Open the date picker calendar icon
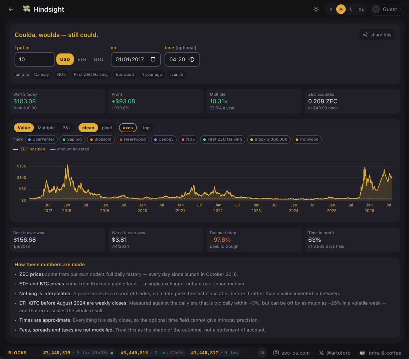This screenshot has height=359, width=409. pyautogui.click(x=153, y=59)
